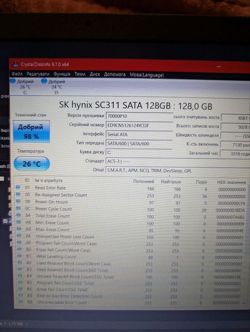Open the Допомога menu
Viewport: 250px width, 332px height.
[x=115, y=74]
